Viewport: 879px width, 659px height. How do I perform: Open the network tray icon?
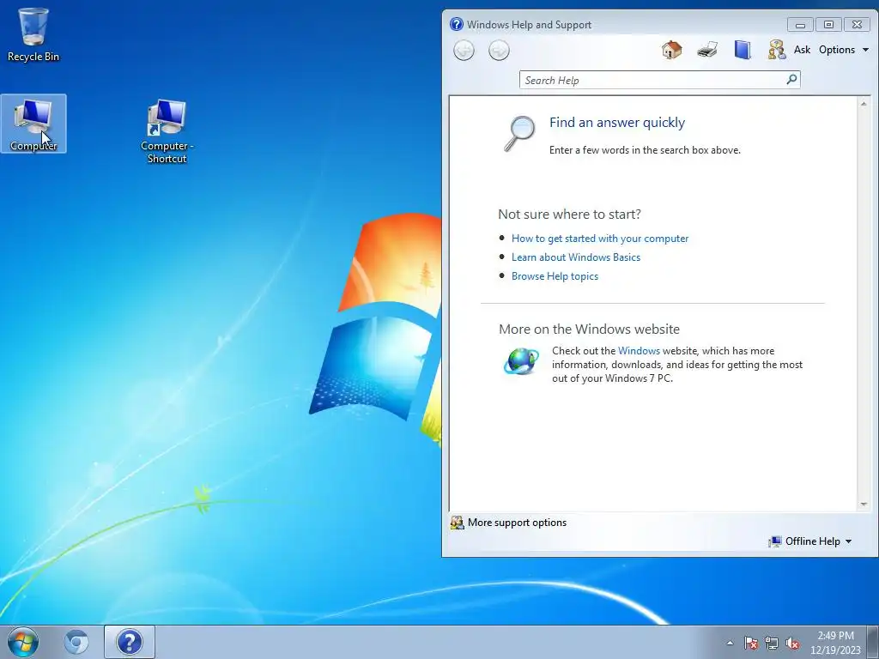[x=772, y=643]
